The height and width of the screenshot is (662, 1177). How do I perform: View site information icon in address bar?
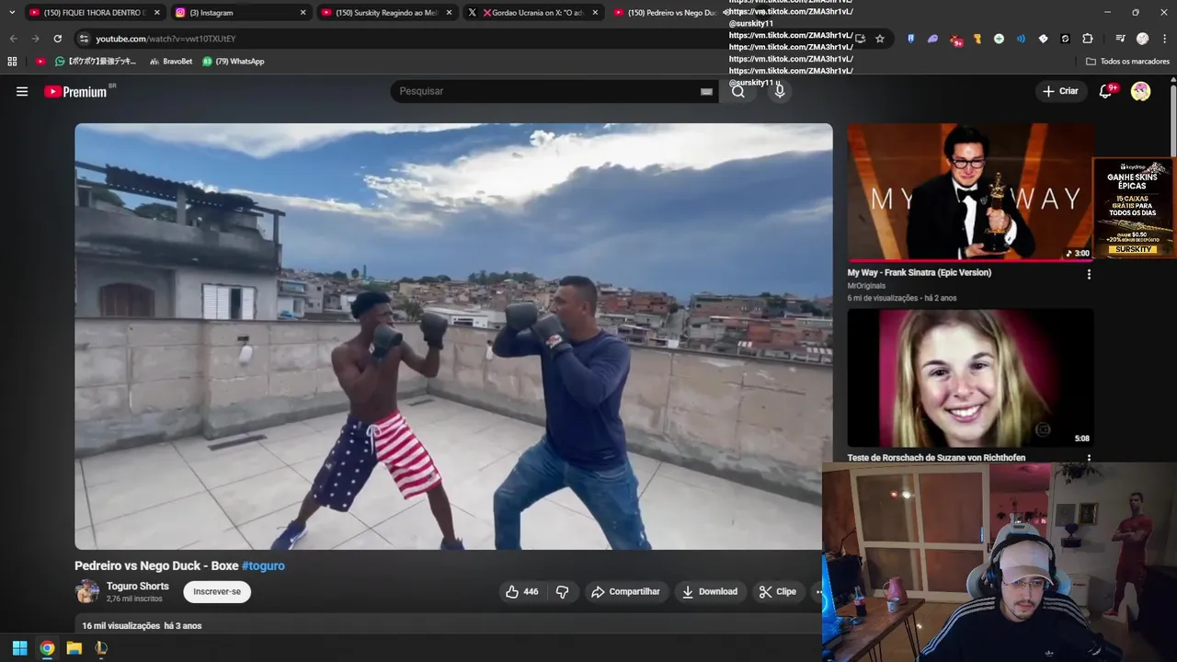coord(84,39)
